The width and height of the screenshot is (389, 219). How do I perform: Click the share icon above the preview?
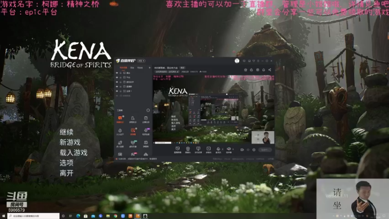pyautogui.click(x=270, y=70)
